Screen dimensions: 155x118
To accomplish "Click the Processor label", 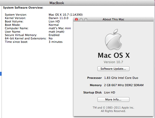I will 94,78.
